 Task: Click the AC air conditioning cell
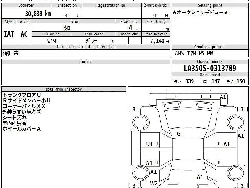[24, 34]
